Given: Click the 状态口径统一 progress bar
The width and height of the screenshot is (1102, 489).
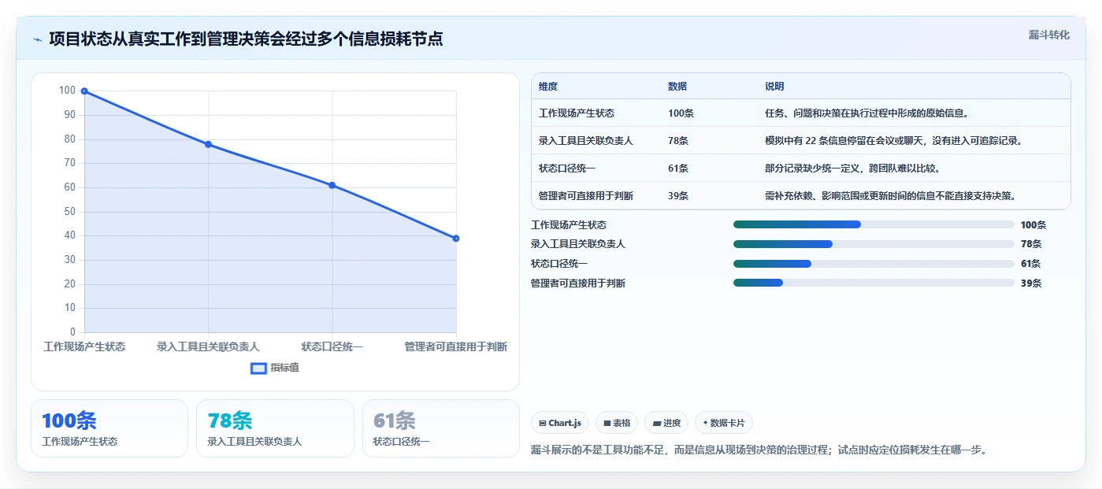Looking at the screenshot, I should pos(874,264).
